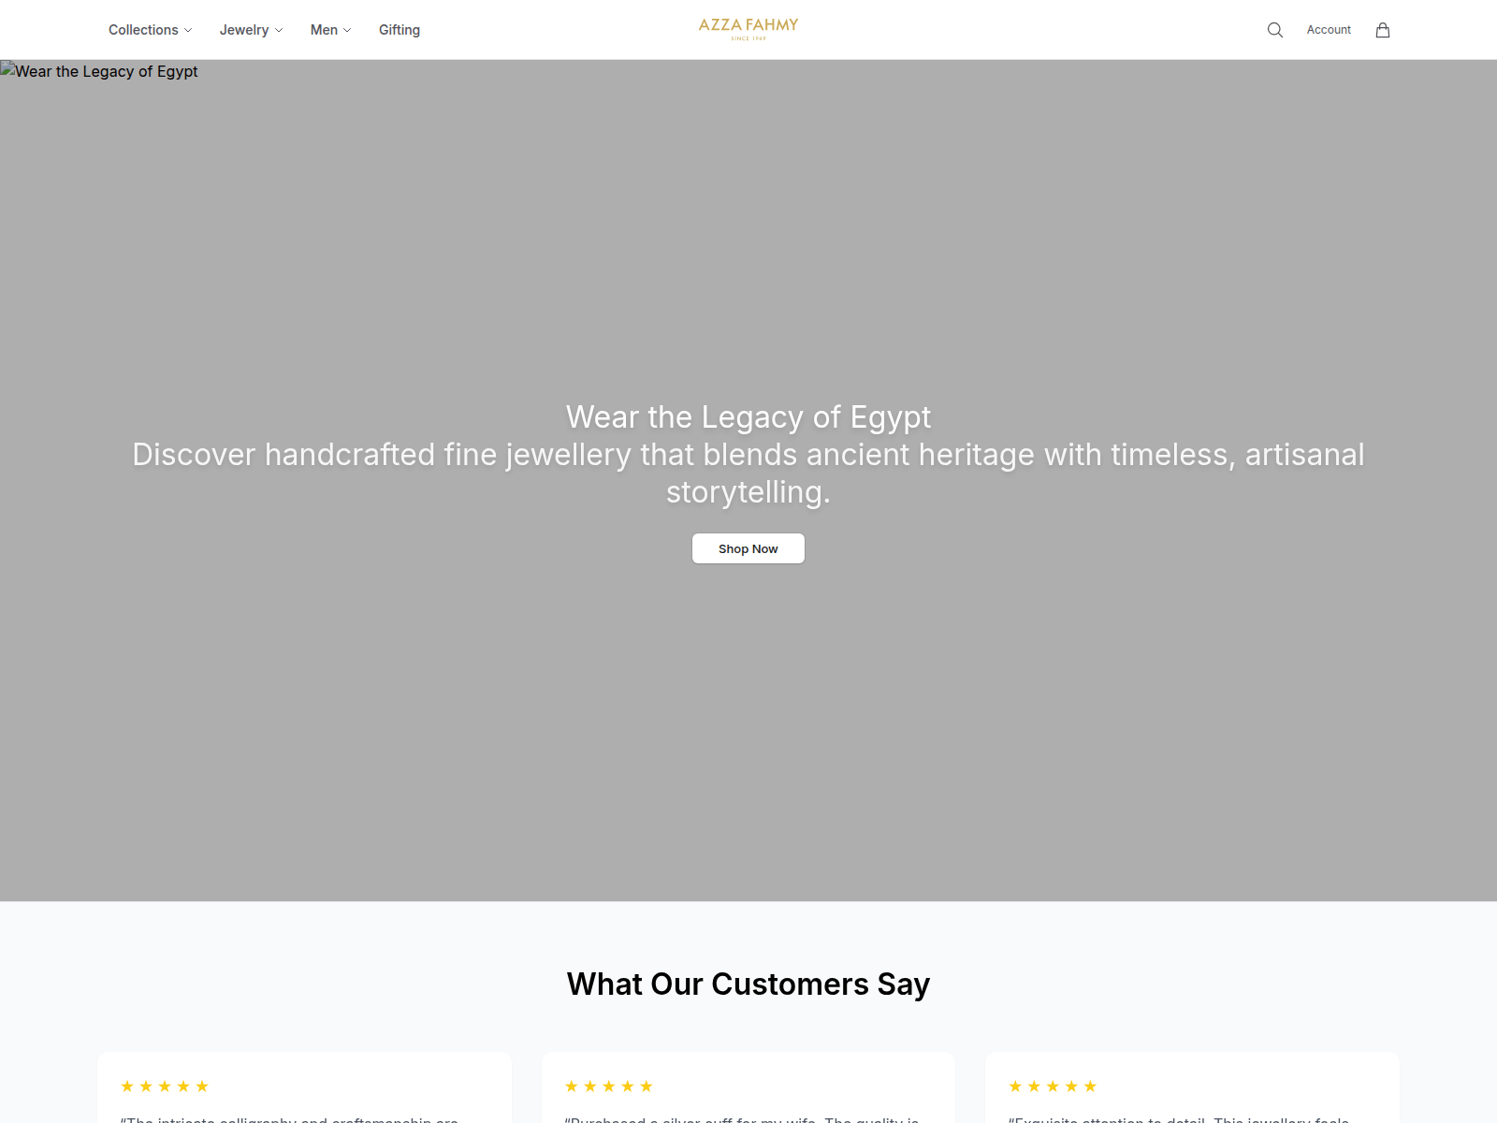Click the 'What Our Customers Say' heading

[748, 984]
